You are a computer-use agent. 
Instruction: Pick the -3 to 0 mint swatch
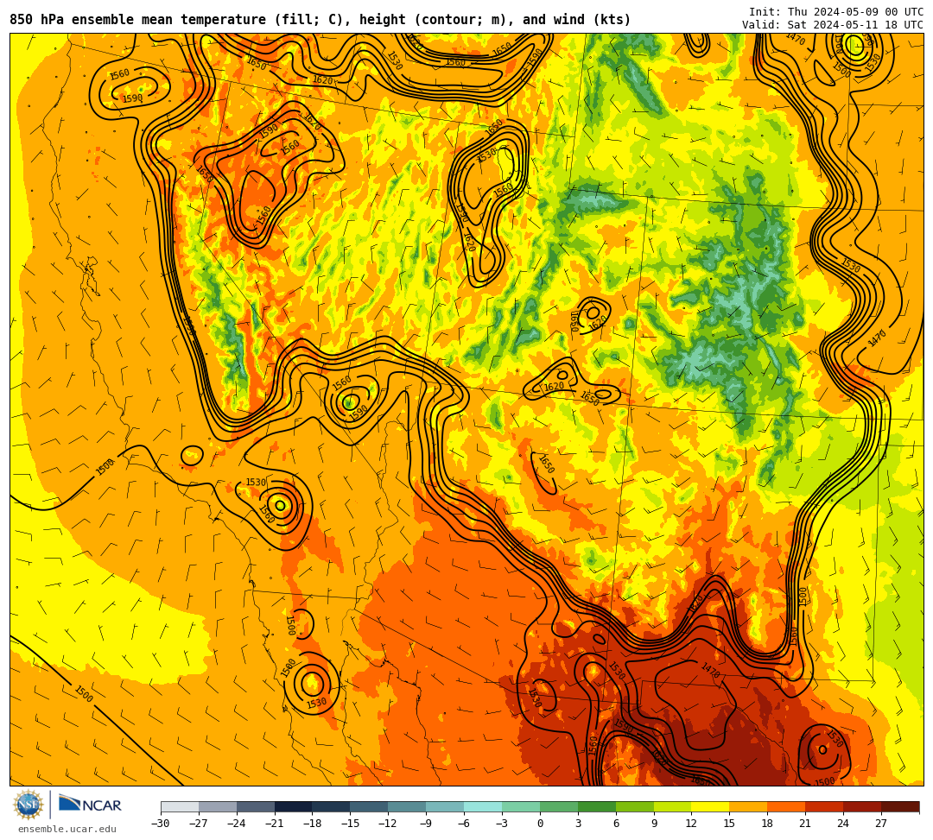(x=521, y=806)
